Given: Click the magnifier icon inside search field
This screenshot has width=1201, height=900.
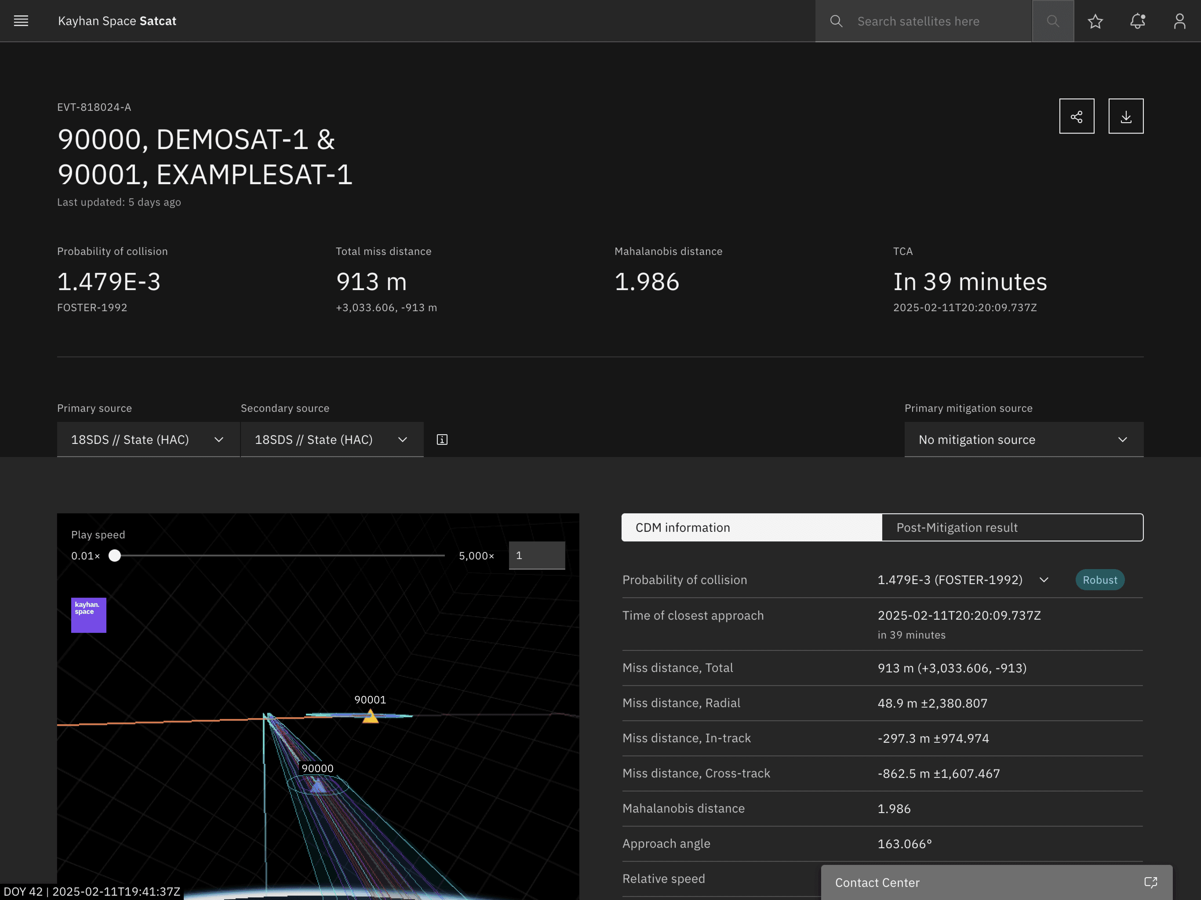Looking at the screenshot, I should tap(836, 21).
